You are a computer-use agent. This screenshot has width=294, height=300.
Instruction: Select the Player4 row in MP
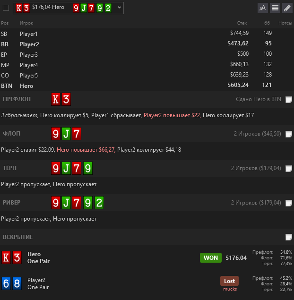(147, 65)
